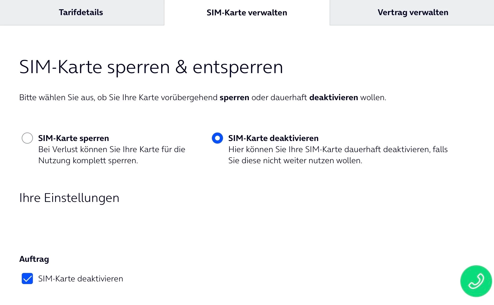Select the SIM-Karte sperren radio button
Viewport: 494px width, 305px height.
(x=27, y=138)
